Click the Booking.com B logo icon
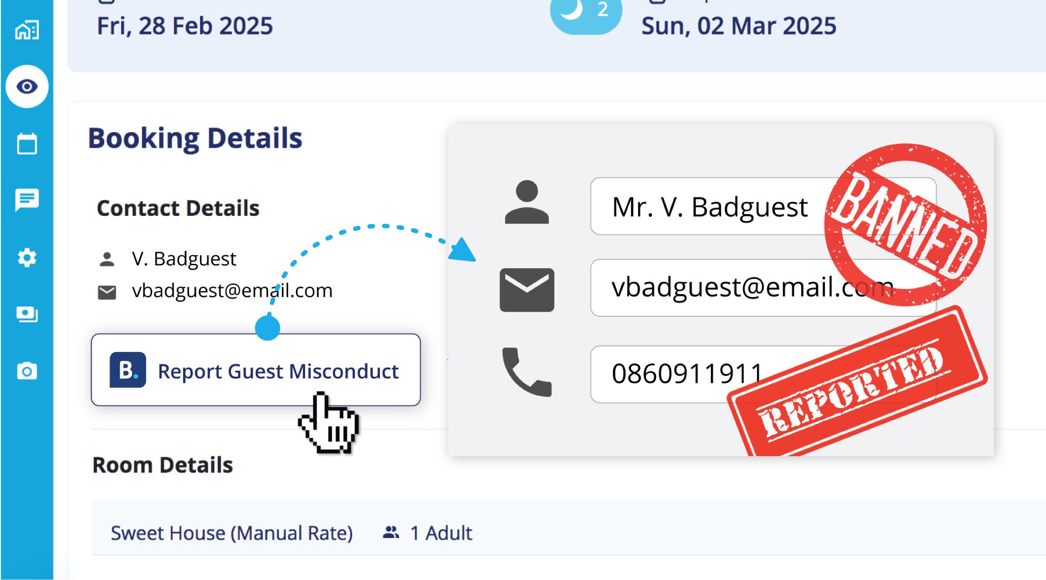Screen dimensions: 1046x580 pos(127,370)
